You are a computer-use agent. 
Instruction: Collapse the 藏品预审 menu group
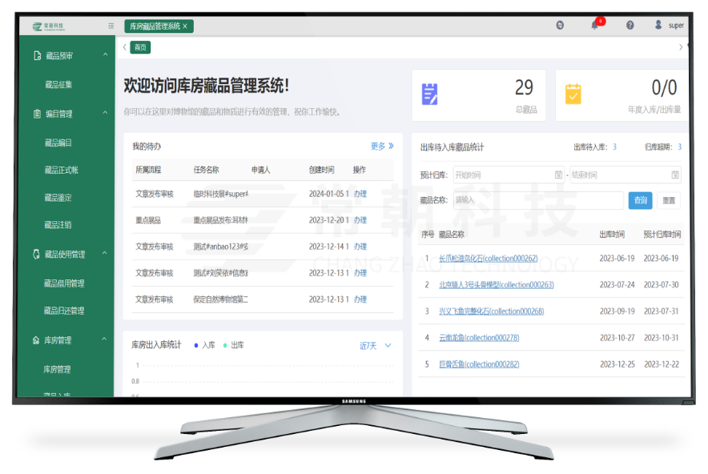105,54
